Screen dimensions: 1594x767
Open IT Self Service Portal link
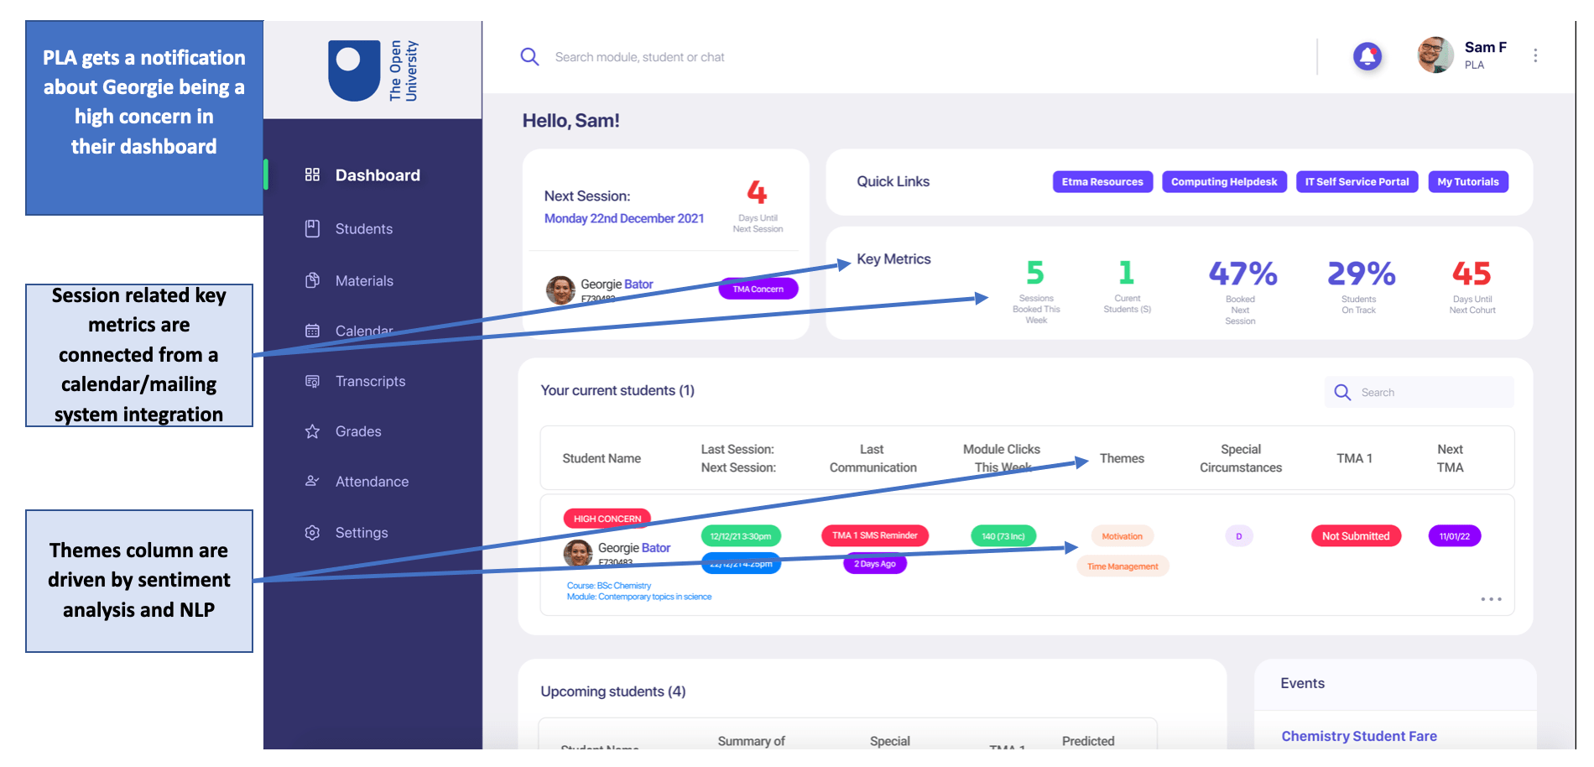1356,182
